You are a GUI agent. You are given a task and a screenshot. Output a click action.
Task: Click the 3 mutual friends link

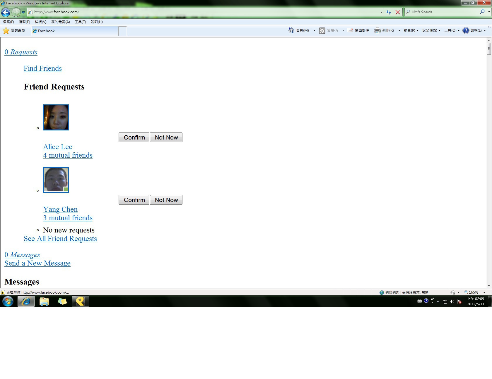click(x=68, y=218)
